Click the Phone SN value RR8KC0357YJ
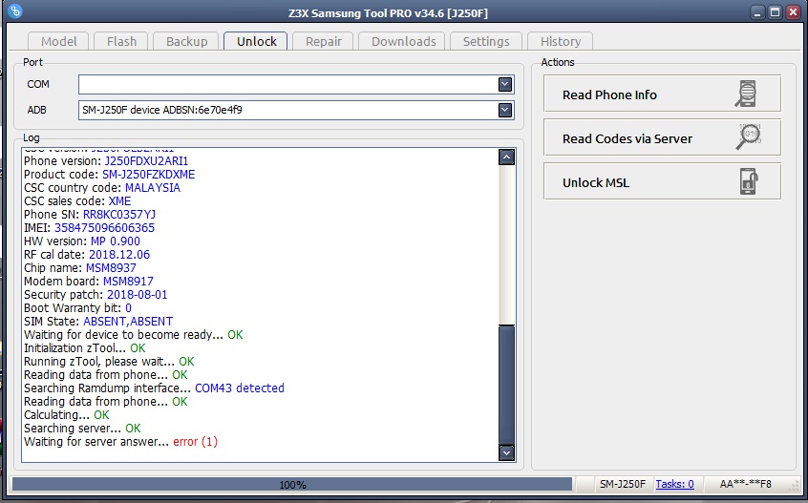 (119, 214)
